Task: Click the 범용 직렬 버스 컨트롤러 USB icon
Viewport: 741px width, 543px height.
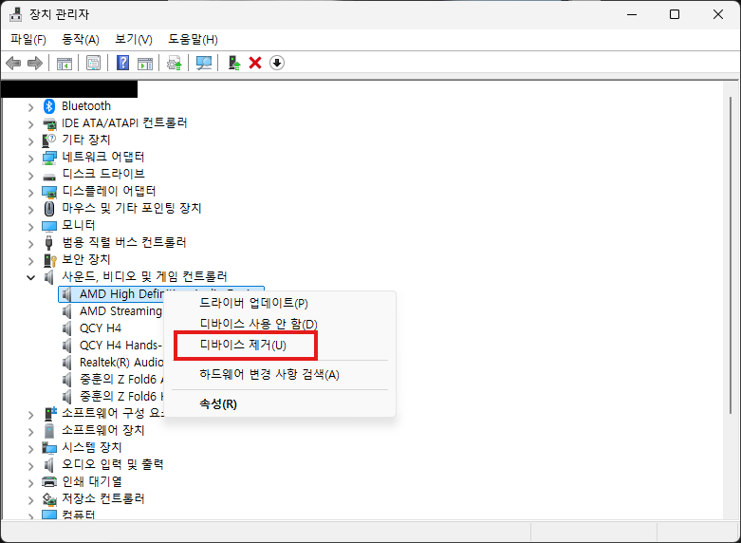Action: 49,243
